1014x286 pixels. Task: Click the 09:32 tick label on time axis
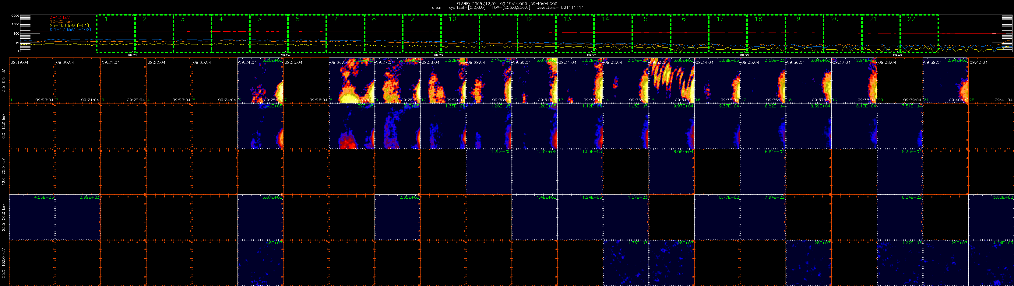(591, 55)
